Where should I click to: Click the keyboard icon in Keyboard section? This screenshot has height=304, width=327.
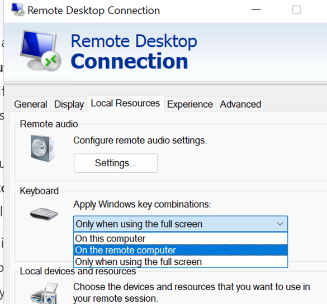coord(44,214)
